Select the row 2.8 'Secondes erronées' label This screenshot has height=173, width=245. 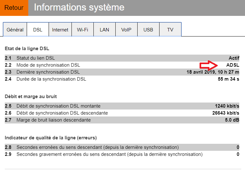(98, 147)
